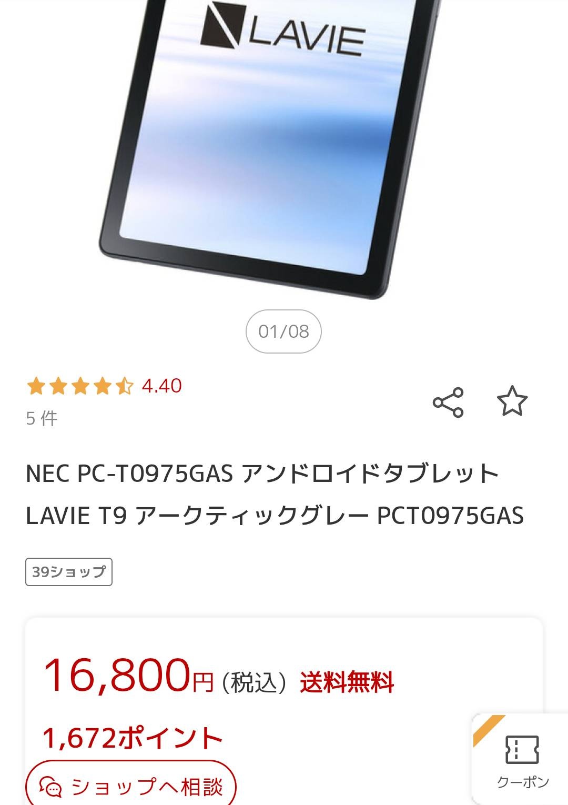Tap the クーポン label

click(523, 782)
